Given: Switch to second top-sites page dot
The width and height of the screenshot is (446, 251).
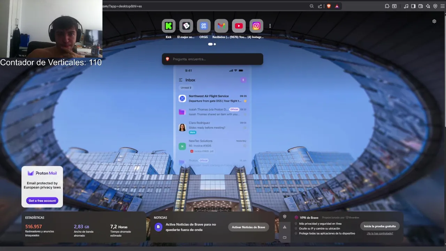Looking at the screenshot, I should point(215,44).
